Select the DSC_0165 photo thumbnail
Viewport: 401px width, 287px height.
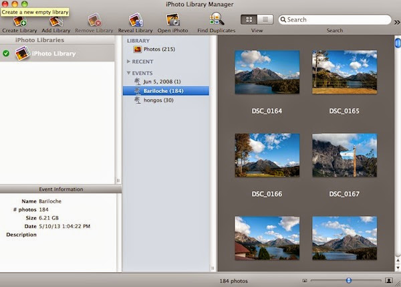pyautogui.click(x=344, y=72)
